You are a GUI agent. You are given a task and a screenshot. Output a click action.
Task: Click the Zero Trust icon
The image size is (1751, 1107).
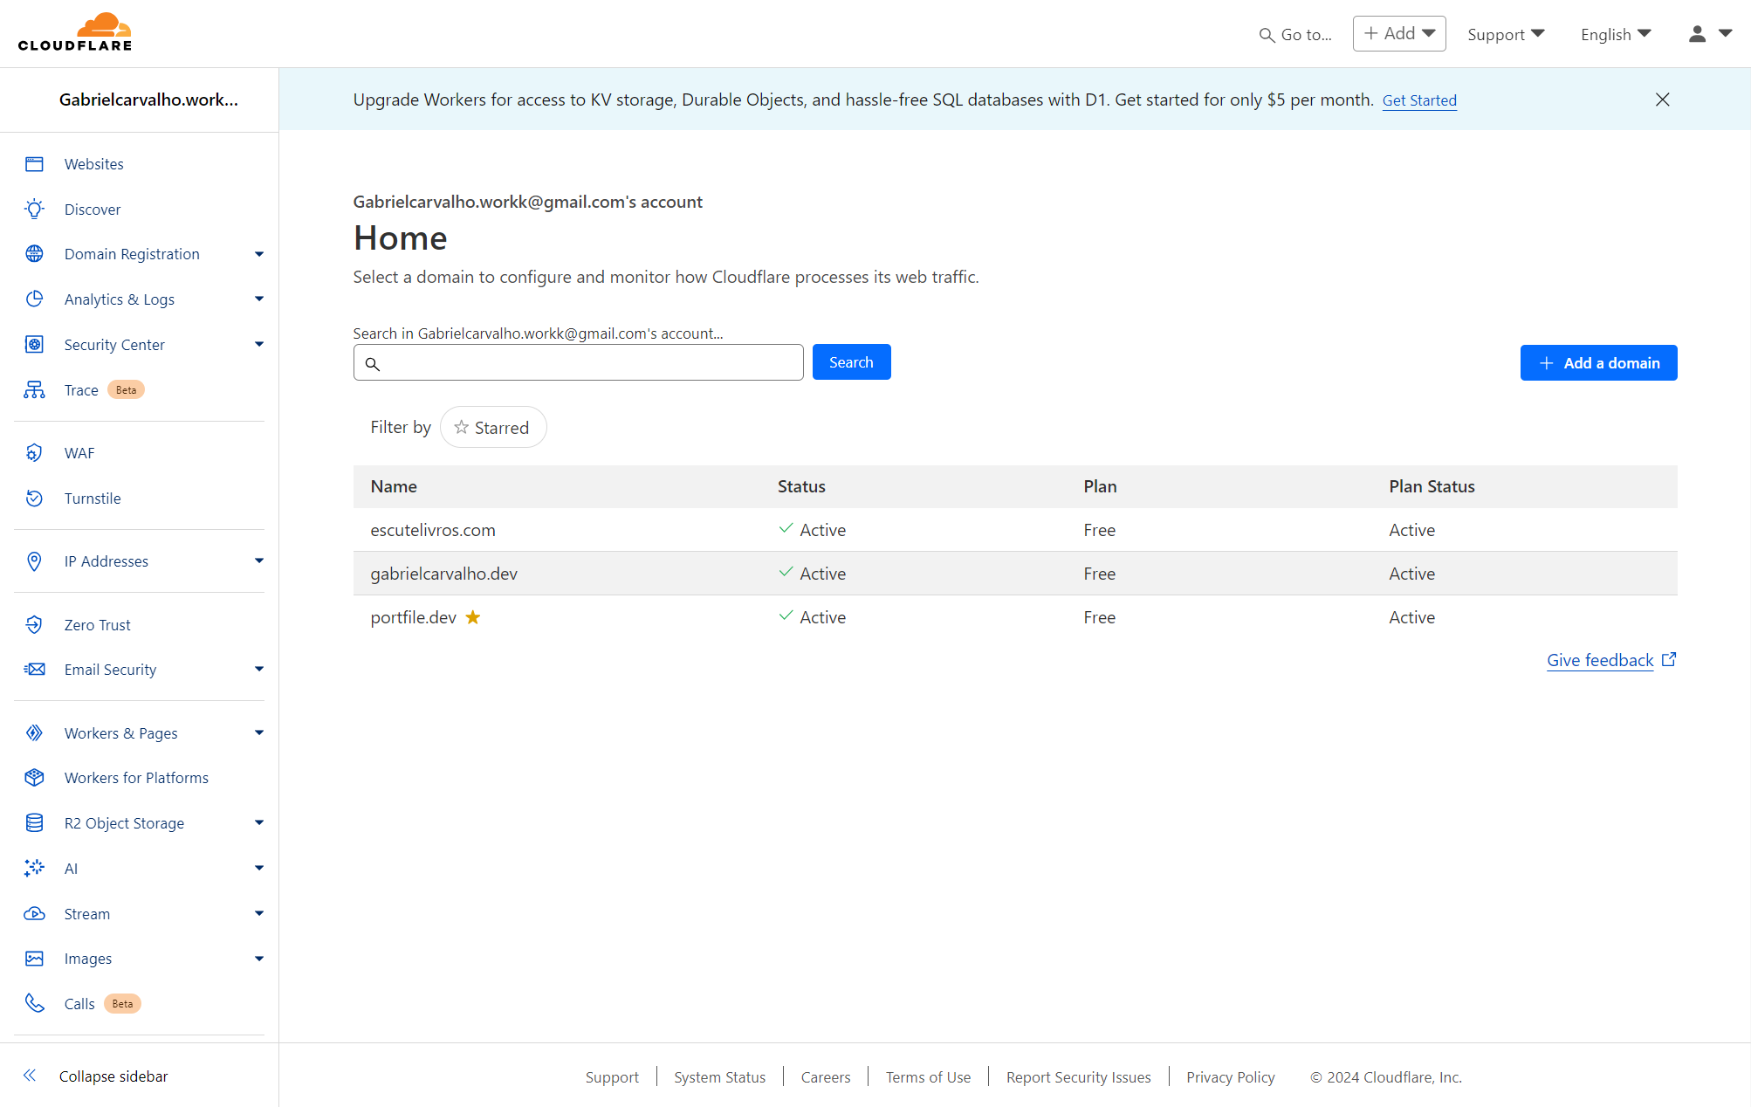tap(34, 625)
